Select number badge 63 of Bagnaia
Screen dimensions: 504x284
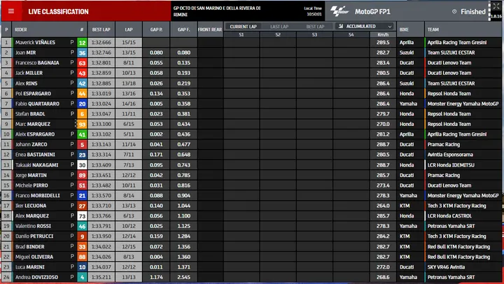(x=82, y=63)
